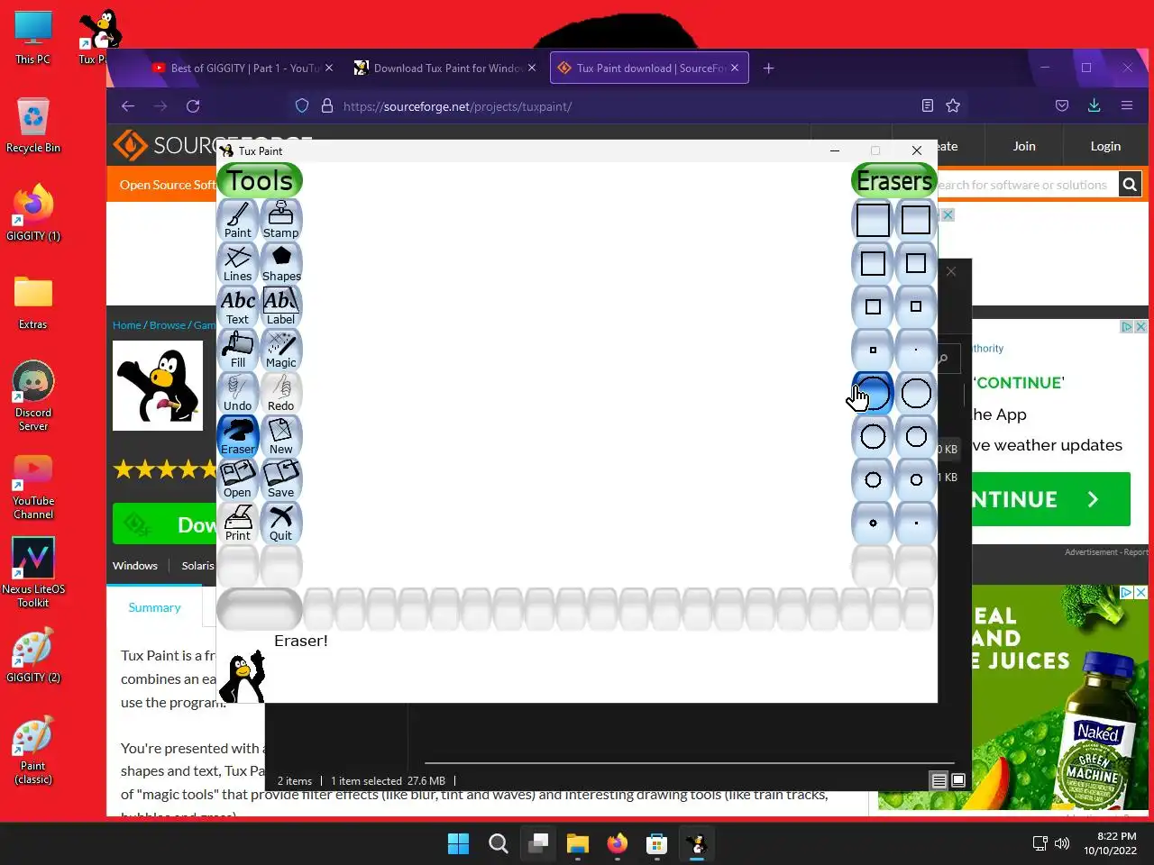Click Join on SourceForge
1154x865 pixels.
[x=1024, y=146]
